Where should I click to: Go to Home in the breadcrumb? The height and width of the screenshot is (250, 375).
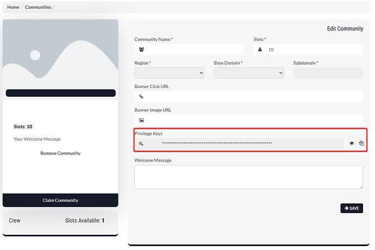tap(13, 7)
